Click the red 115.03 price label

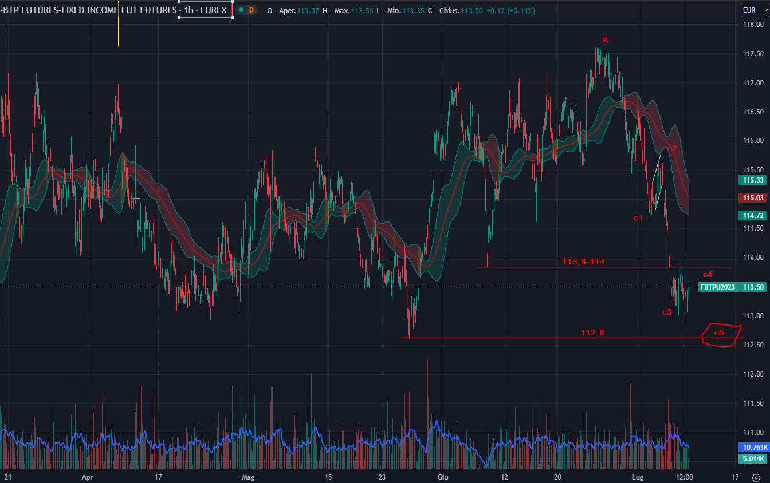pyautogui.click(x=753, y=198)
